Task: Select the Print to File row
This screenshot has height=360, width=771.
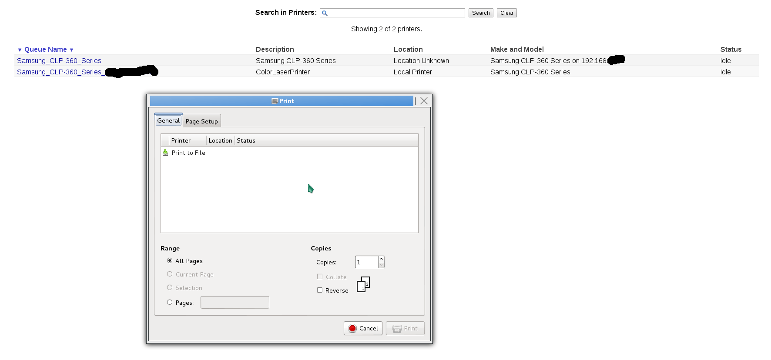Action: 289,153
